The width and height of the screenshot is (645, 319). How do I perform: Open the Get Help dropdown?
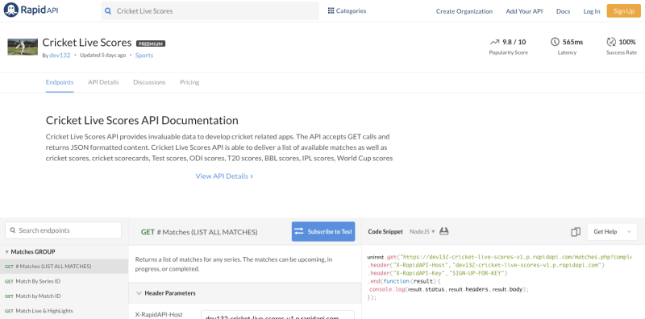click(x=612, y=232)
